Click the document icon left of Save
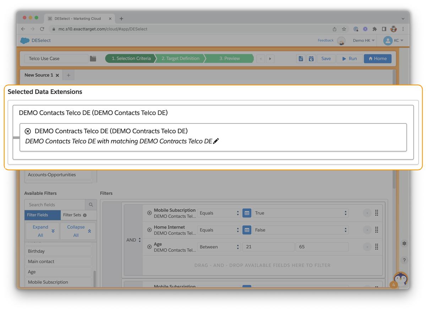The height and width of the screenshot is (311, 426). (301, 59)
